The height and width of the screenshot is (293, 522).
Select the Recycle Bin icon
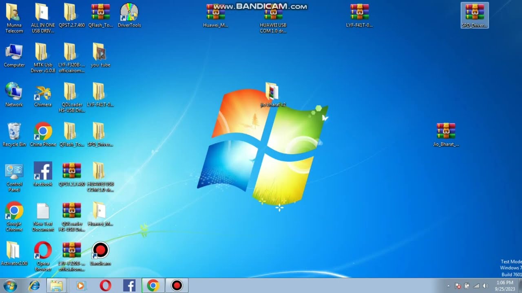coord(14,135)
